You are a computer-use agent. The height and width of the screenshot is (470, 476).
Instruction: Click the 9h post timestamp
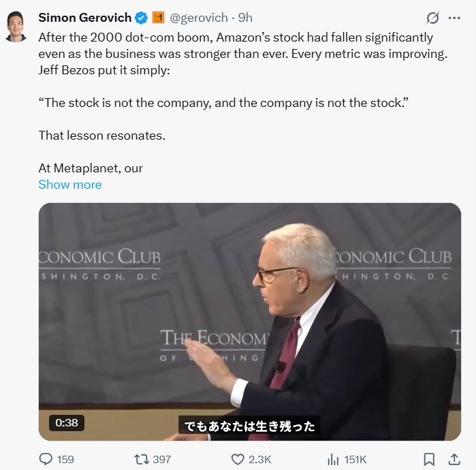[246, 17]
